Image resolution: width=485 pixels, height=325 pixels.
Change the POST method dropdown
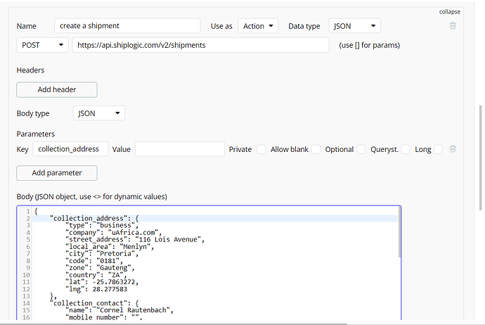tap(42, 45)
